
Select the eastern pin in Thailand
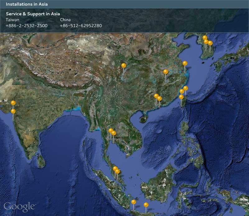[x=114, y=133]
